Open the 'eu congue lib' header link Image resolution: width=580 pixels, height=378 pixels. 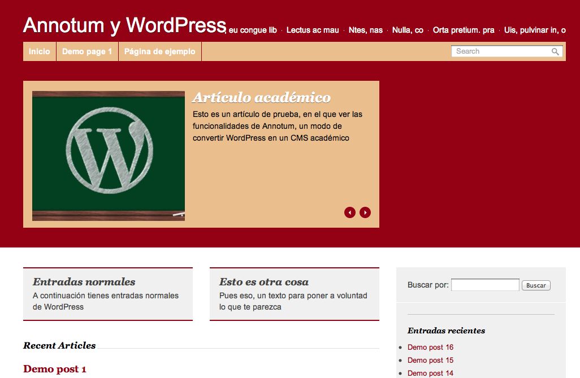(253, 30)
